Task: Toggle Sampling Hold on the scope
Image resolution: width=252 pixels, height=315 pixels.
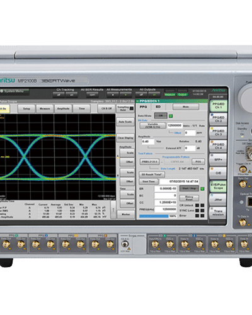Action: (x=125, y=108)
